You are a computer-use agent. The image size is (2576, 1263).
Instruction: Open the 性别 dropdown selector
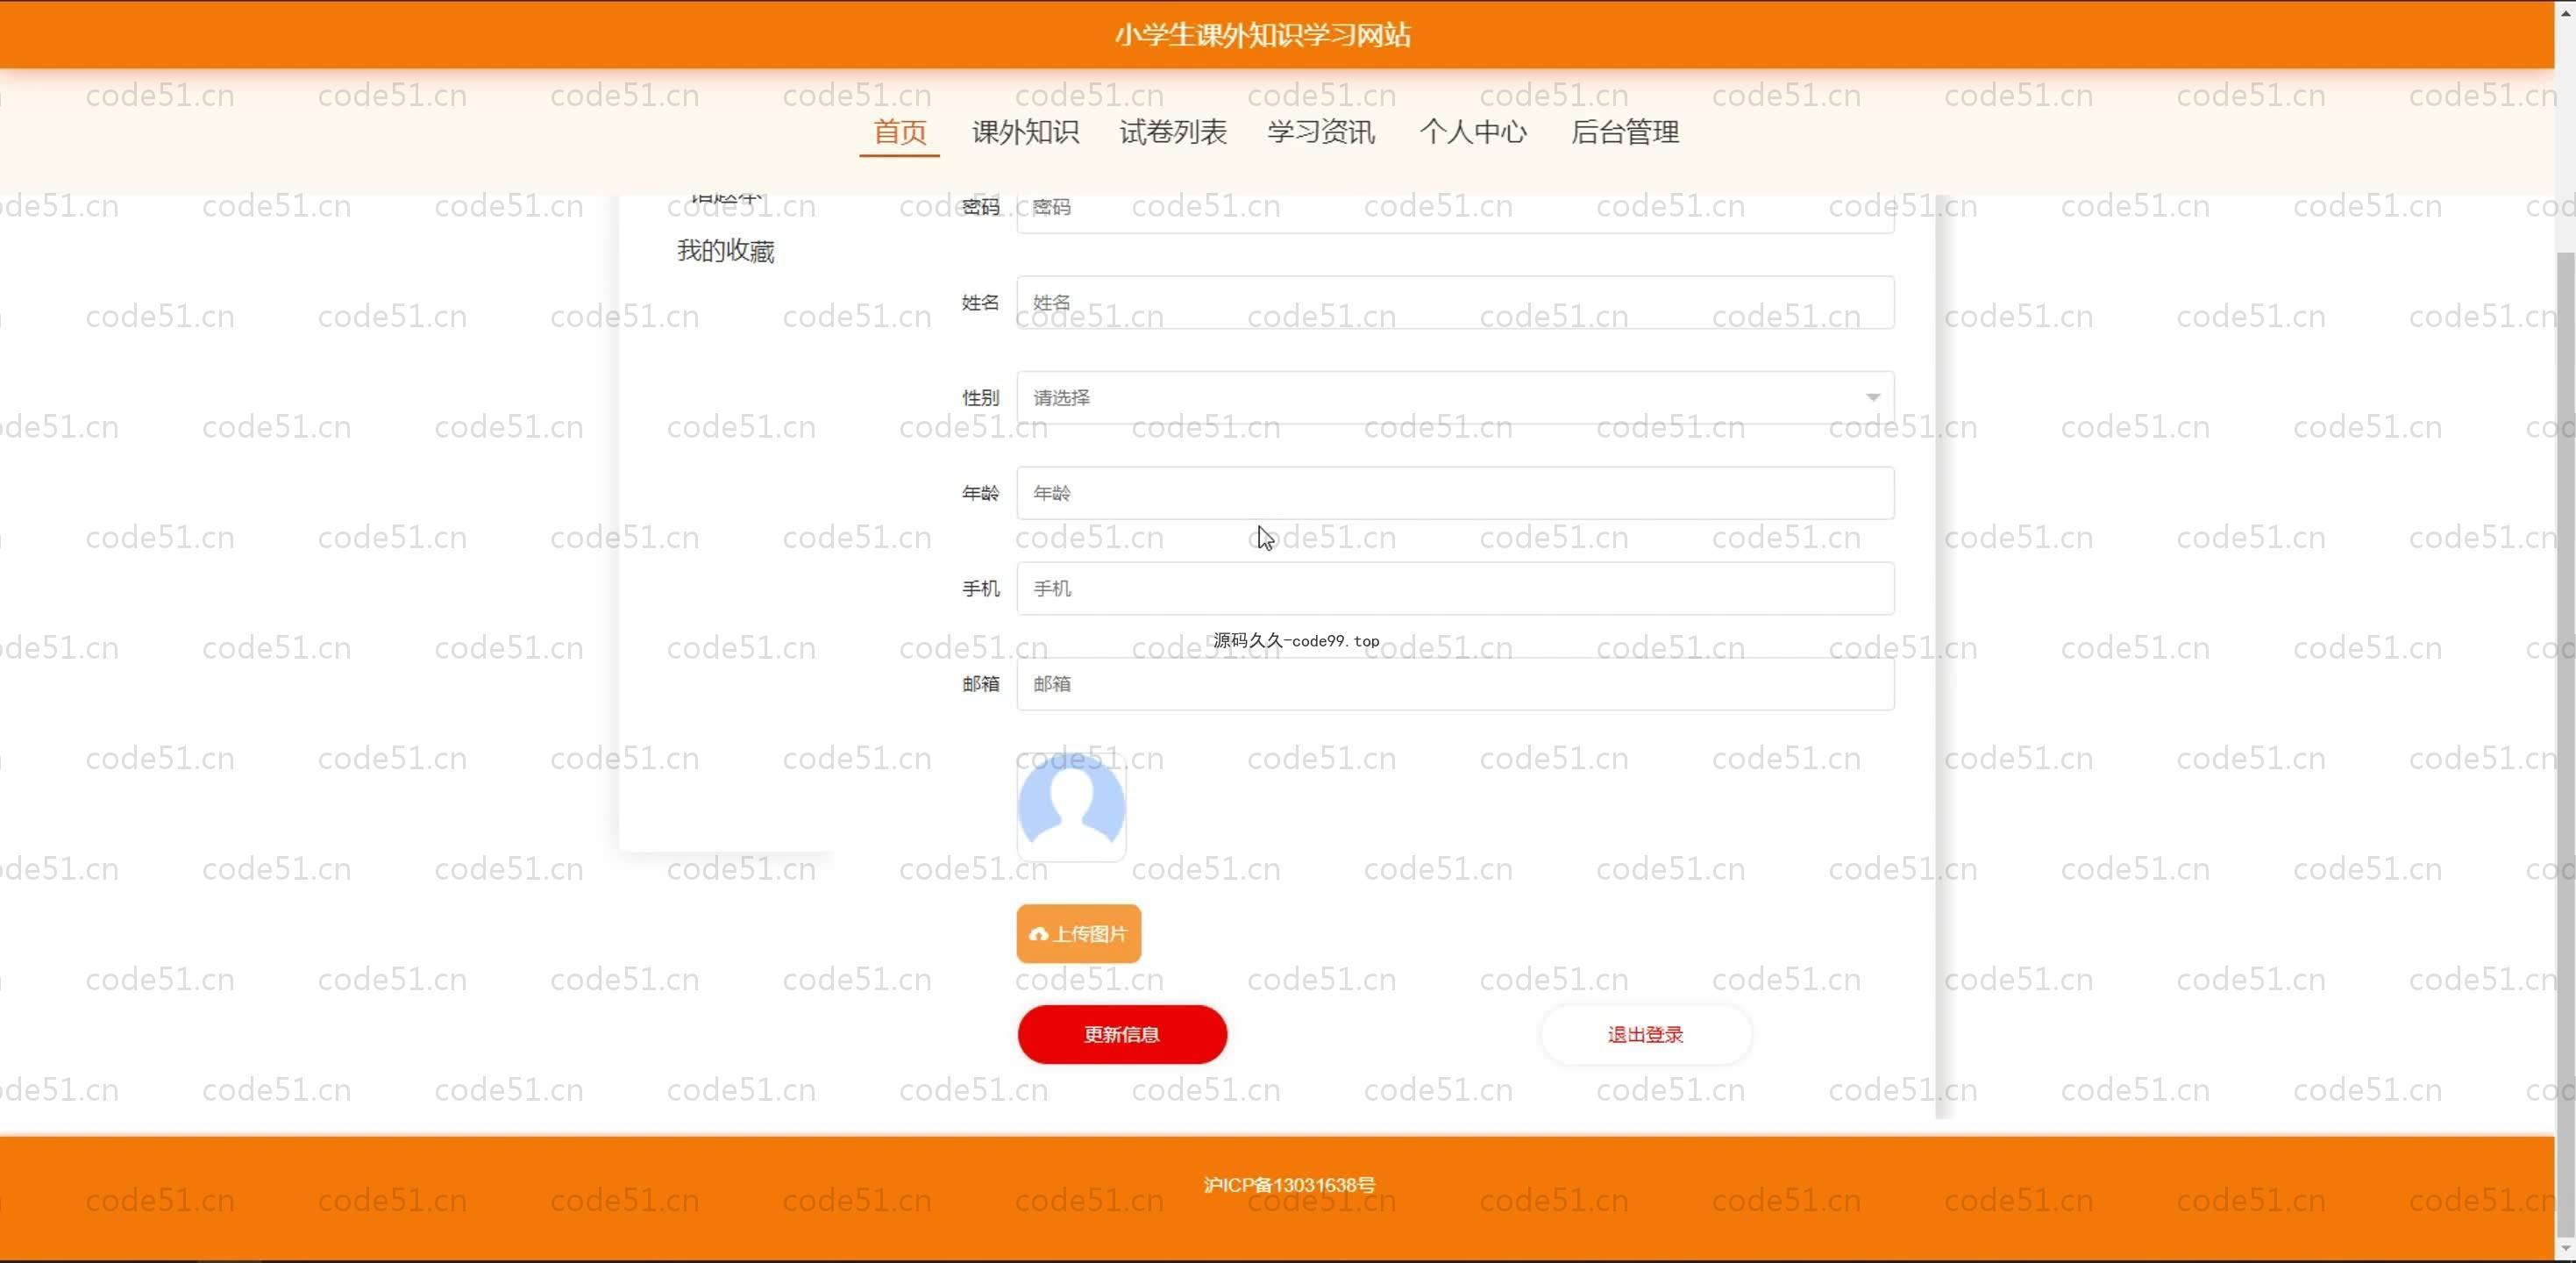[1455, 397]
